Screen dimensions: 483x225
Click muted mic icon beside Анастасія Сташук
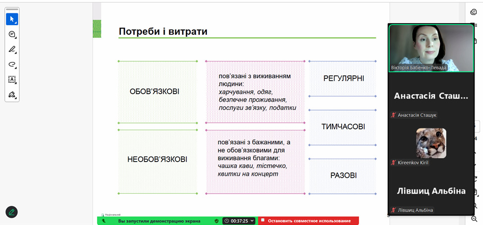click(x=394, y=115)
